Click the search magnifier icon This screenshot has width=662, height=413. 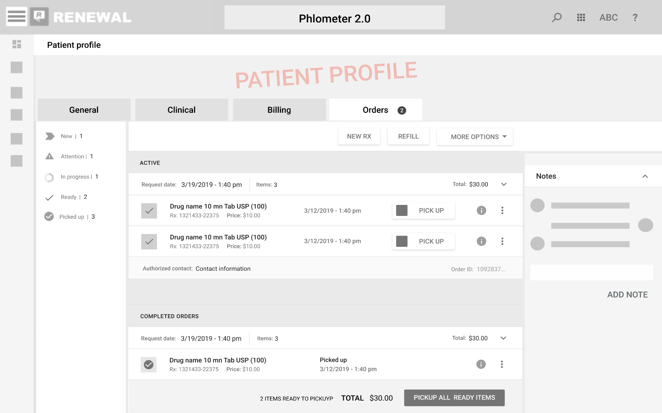coord(557,17)
